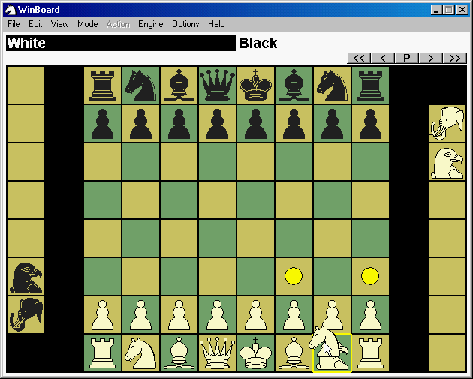Select the black pawn on g7
Screen dimensions: 473x379
tap(332, 124)
